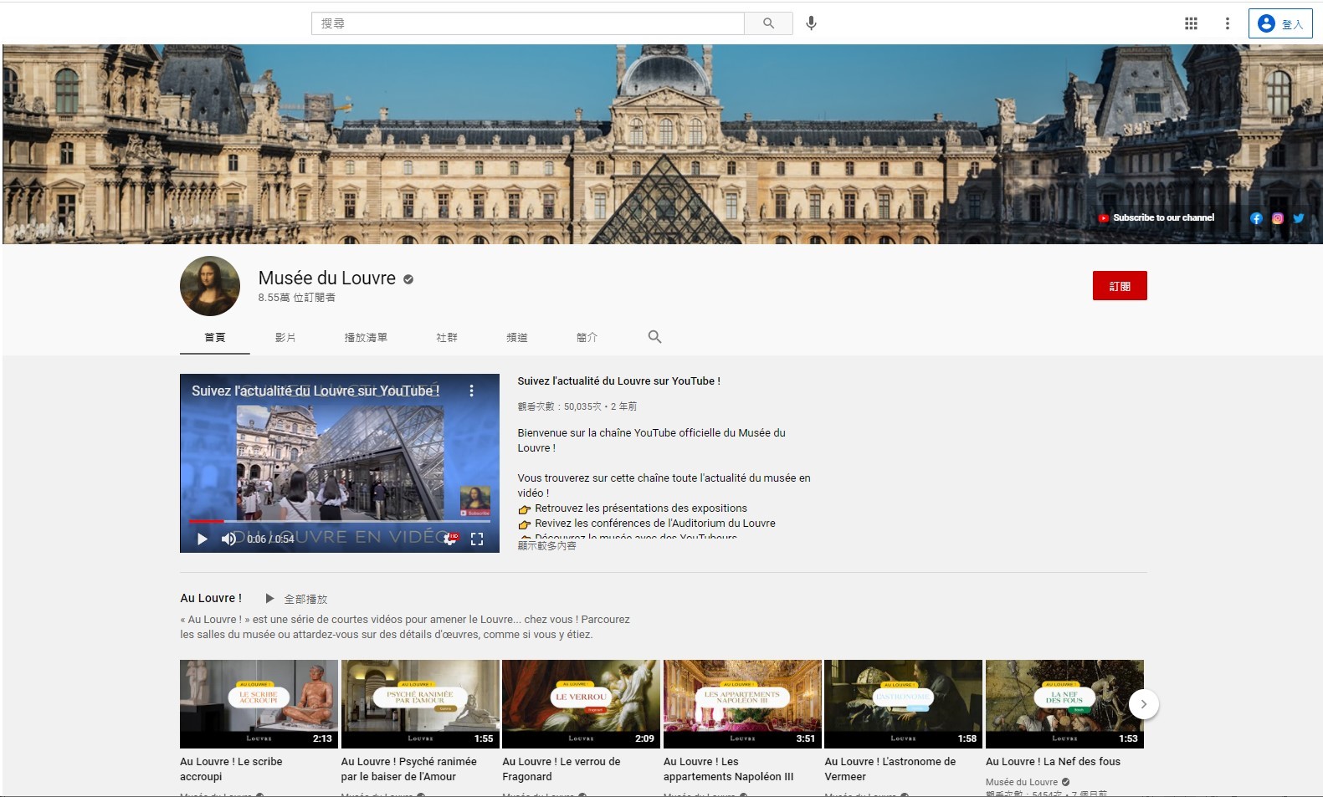Activate voice search microphone

(811, 23)
